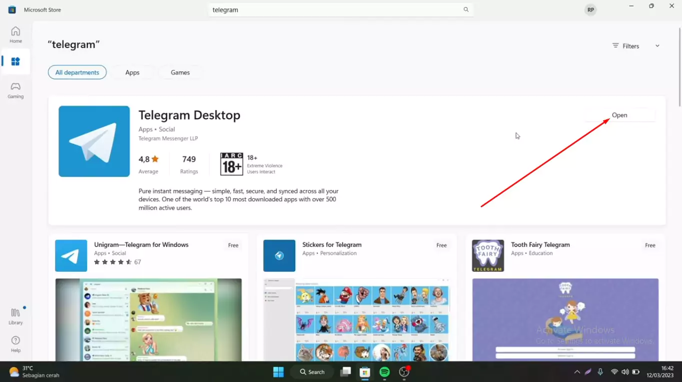Screen dimensions: 682x382
Task: Open the Apps section in sidebar
Action: (x=15, y=61)
